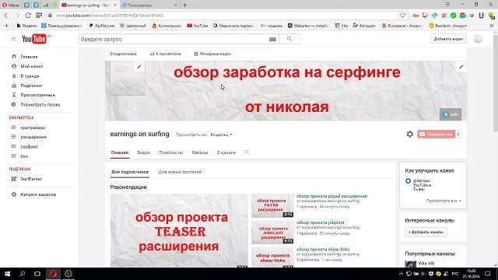Open the views analytics link
498x280 pixels.
click(166, 54)
